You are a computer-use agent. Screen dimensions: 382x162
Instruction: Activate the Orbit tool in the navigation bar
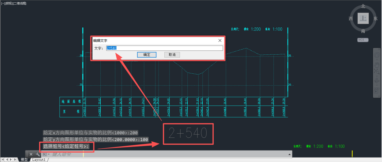377,80
